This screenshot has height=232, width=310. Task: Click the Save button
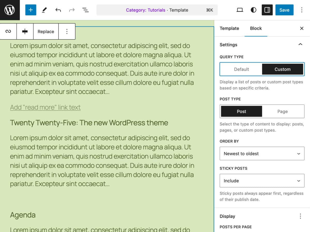[x=284, y=10]
